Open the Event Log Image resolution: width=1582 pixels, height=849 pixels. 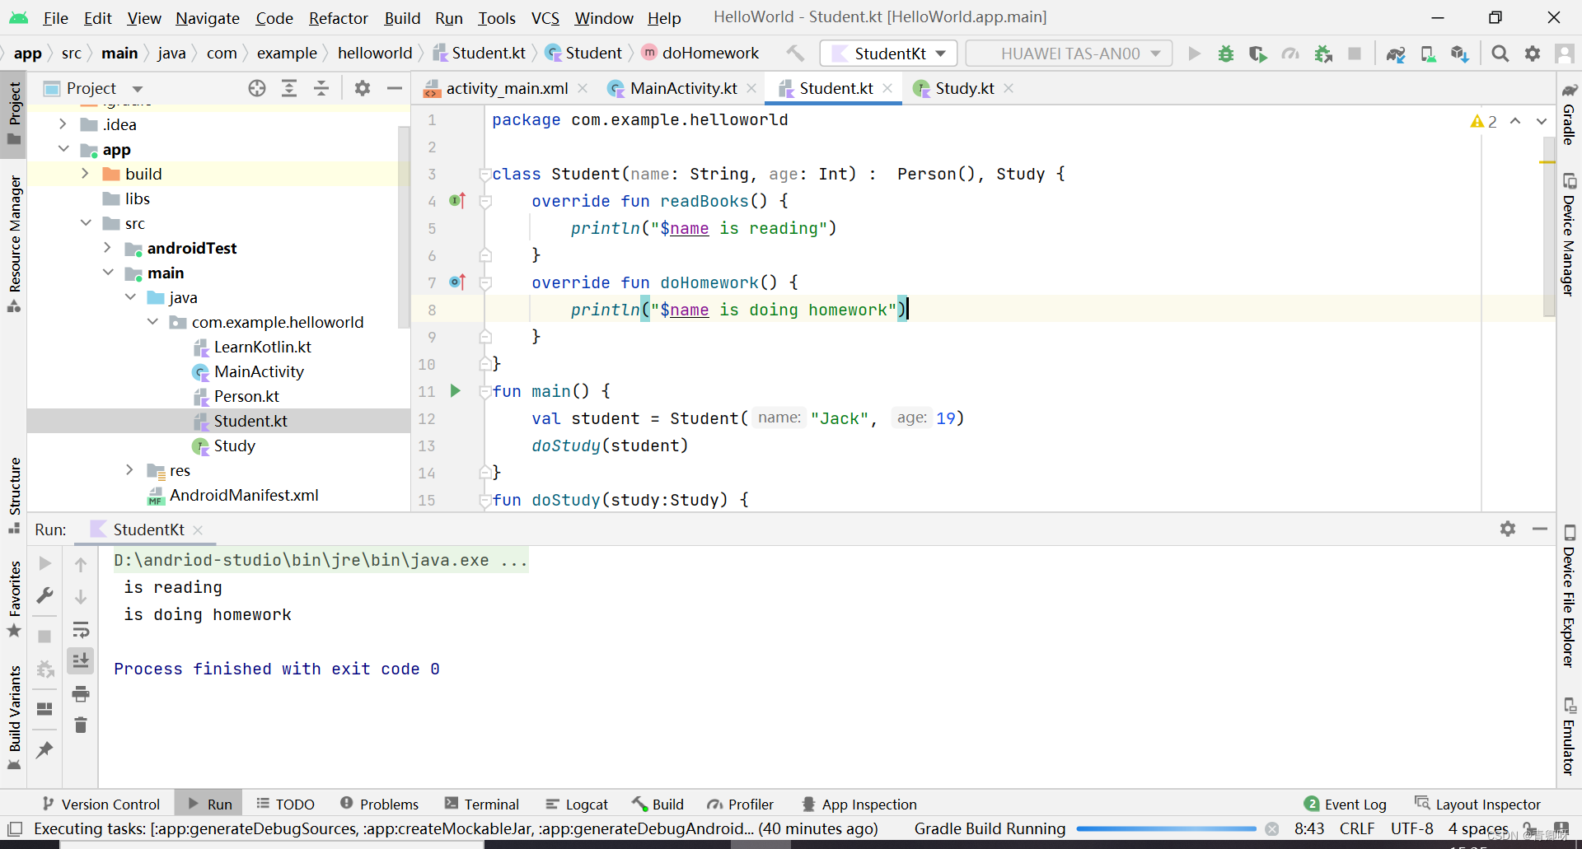tap(1346, 804)
